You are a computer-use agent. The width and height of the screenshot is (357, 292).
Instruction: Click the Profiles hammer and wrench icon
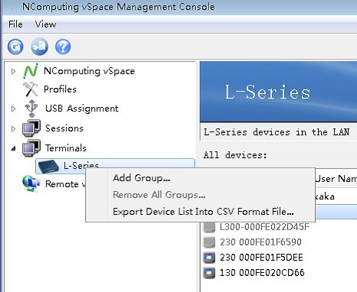[31, 89]
